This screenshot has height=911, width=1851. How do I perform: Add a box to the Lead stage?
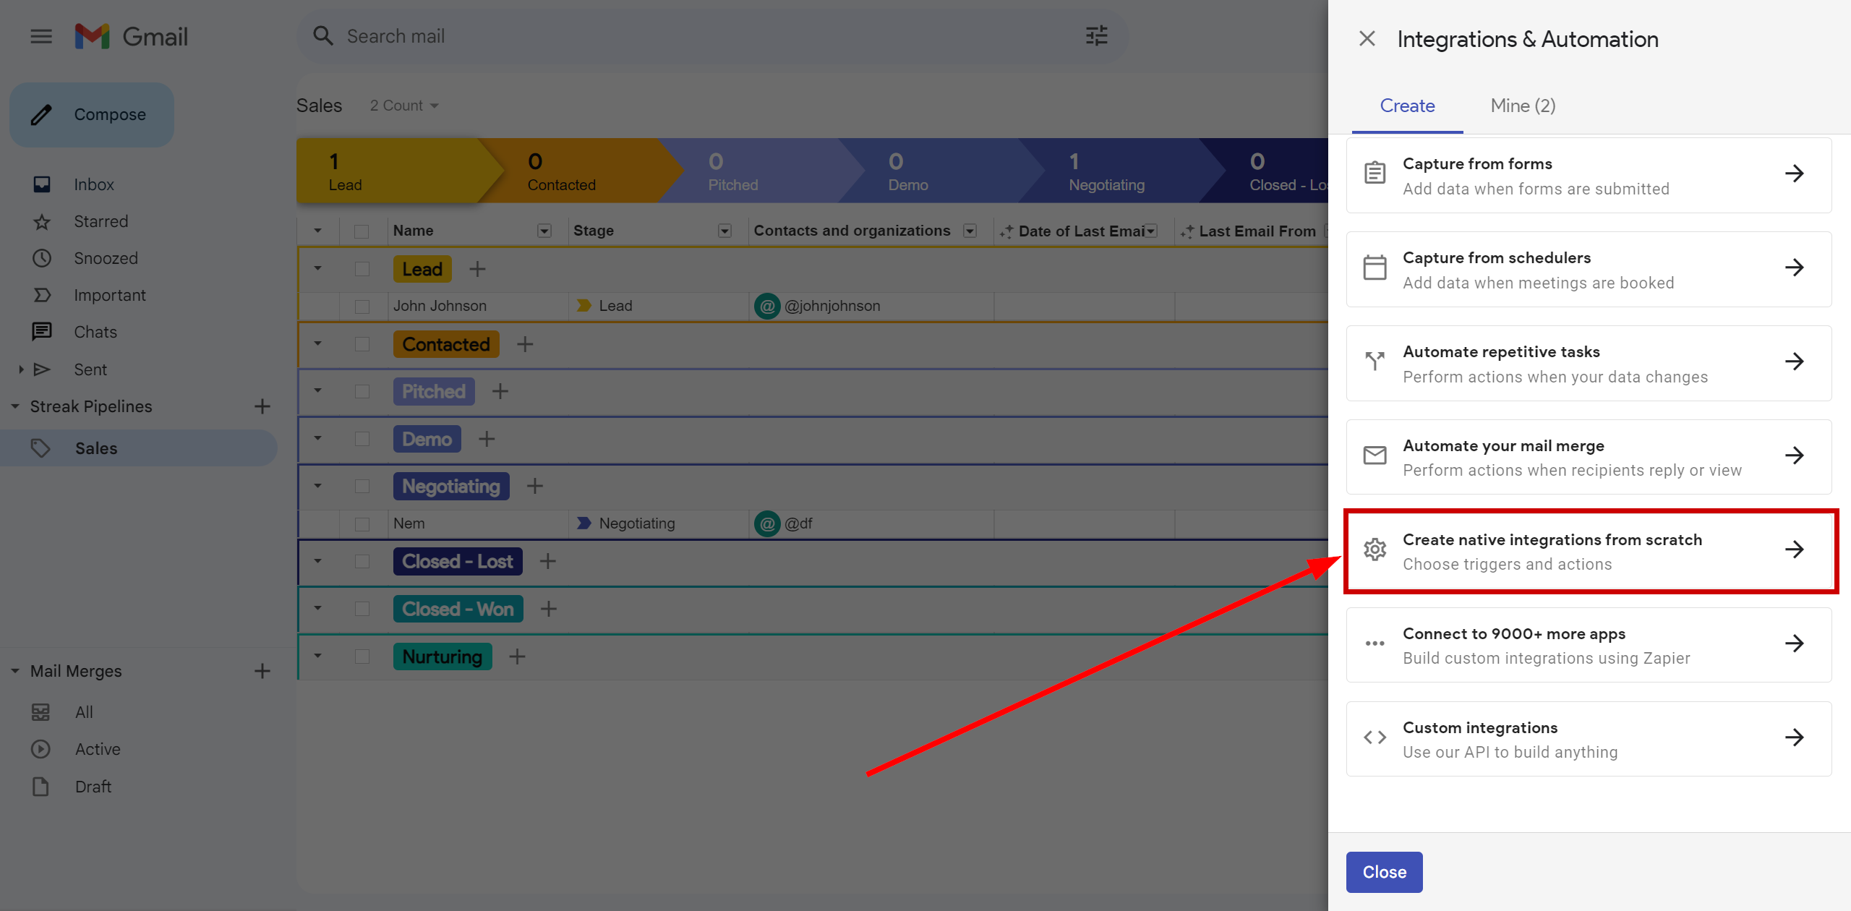477,269
